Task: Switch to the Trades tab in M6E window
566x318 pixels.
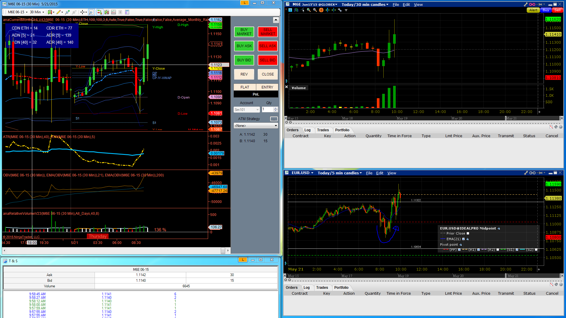Action: [323, 130]
